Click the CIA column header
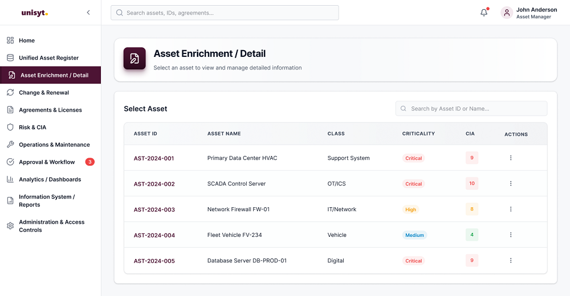Image resolution: width=570 pixels, height=296 pixels. point(470,134)
